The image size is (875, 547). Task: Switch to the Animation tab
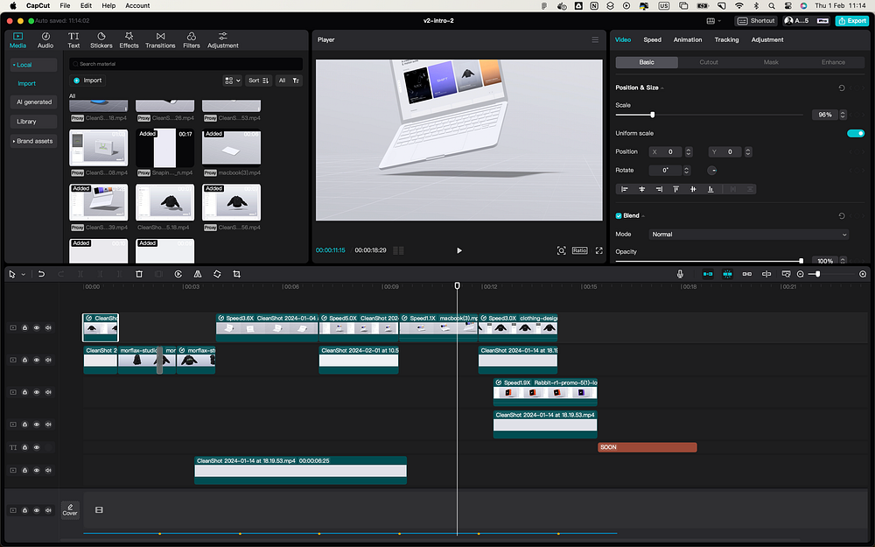[687, 39]
